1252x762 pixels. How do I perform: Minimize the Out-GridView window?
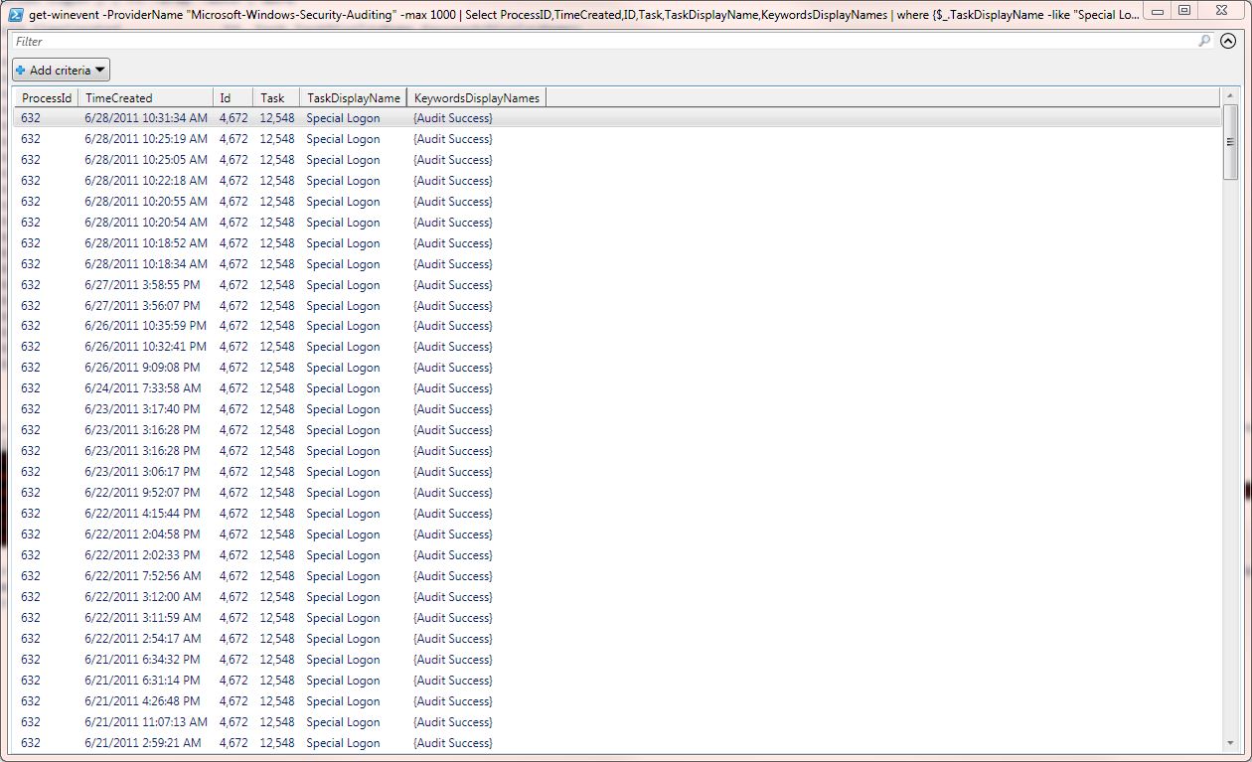[1156, 11]
